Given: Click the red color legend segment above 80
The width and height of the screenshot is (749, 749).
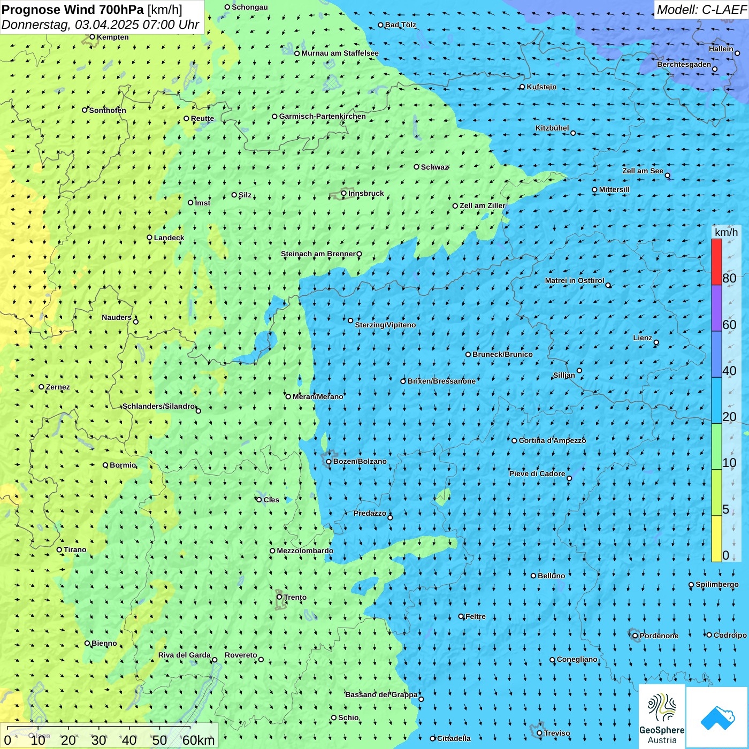Looking at the screenshot, I should [x=716, y=262].
